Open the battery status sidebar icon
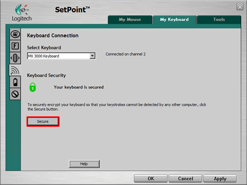Viewport: 247px width, 185px height. pyautogui.click(x=15, y=82)
